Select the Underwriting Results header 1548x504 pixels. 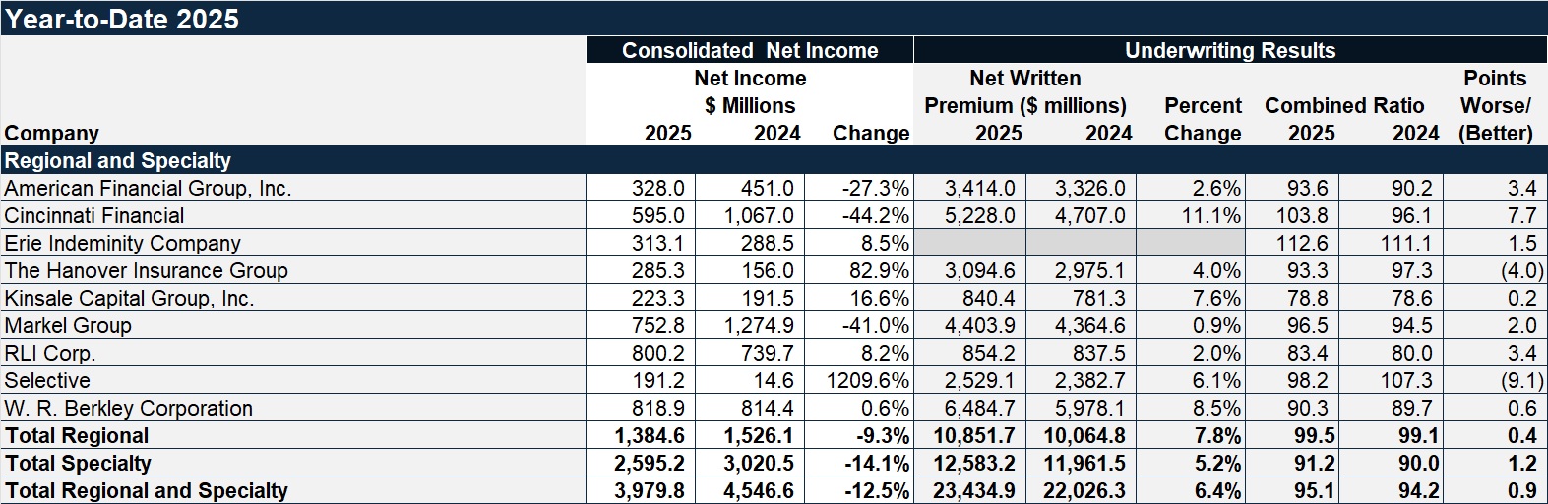(x=1230, y=50)
